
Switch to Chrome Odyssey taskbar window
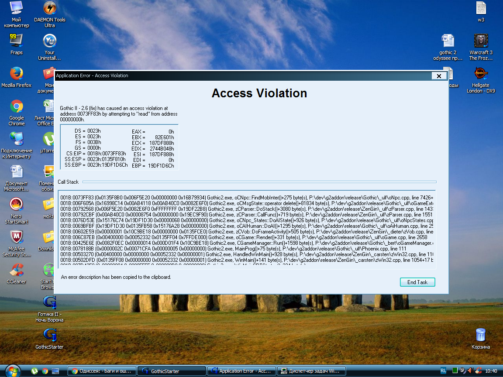coord(102,371)
